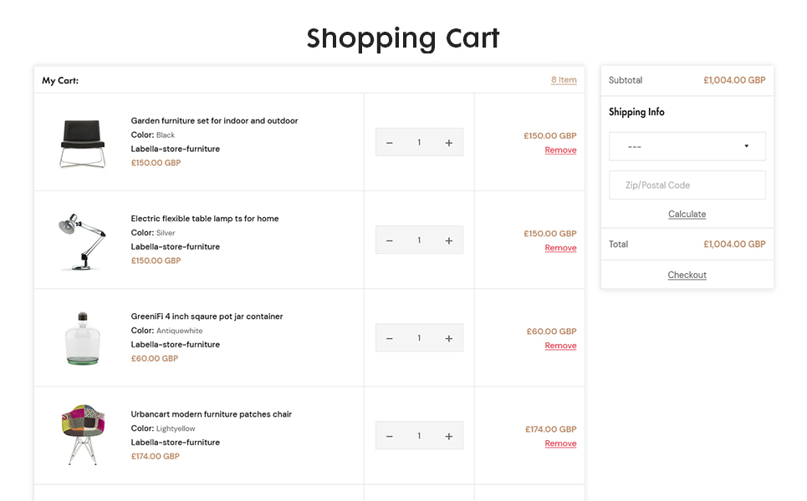Increase Urbancart patches chair quantity
This screenshot has height=501, width=807.
tap(449, 436)
